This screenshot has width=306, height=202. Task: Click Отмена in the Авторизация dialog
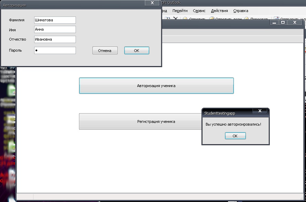105,51
